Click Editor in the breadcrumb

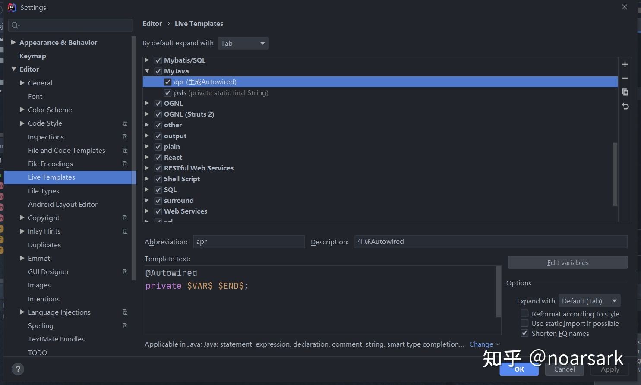[152, 24]
